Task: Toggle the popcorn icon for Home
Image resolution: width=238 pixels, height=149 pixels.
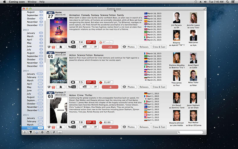Action: pyautogui.click(x=53, y=47)
